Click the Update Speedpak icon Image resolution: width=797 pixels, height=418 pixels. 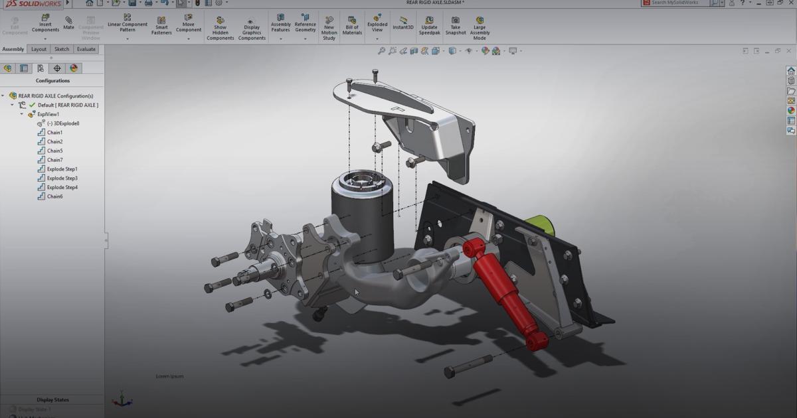click(x=429, y=25)
